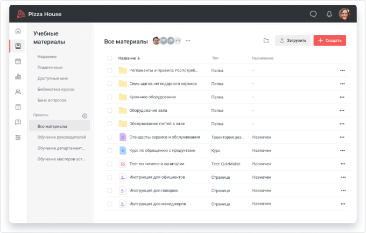Screen dimensions: 366x233
Task: Toggle the select-all checkbox in header
Action: click(x=110, y=58)
